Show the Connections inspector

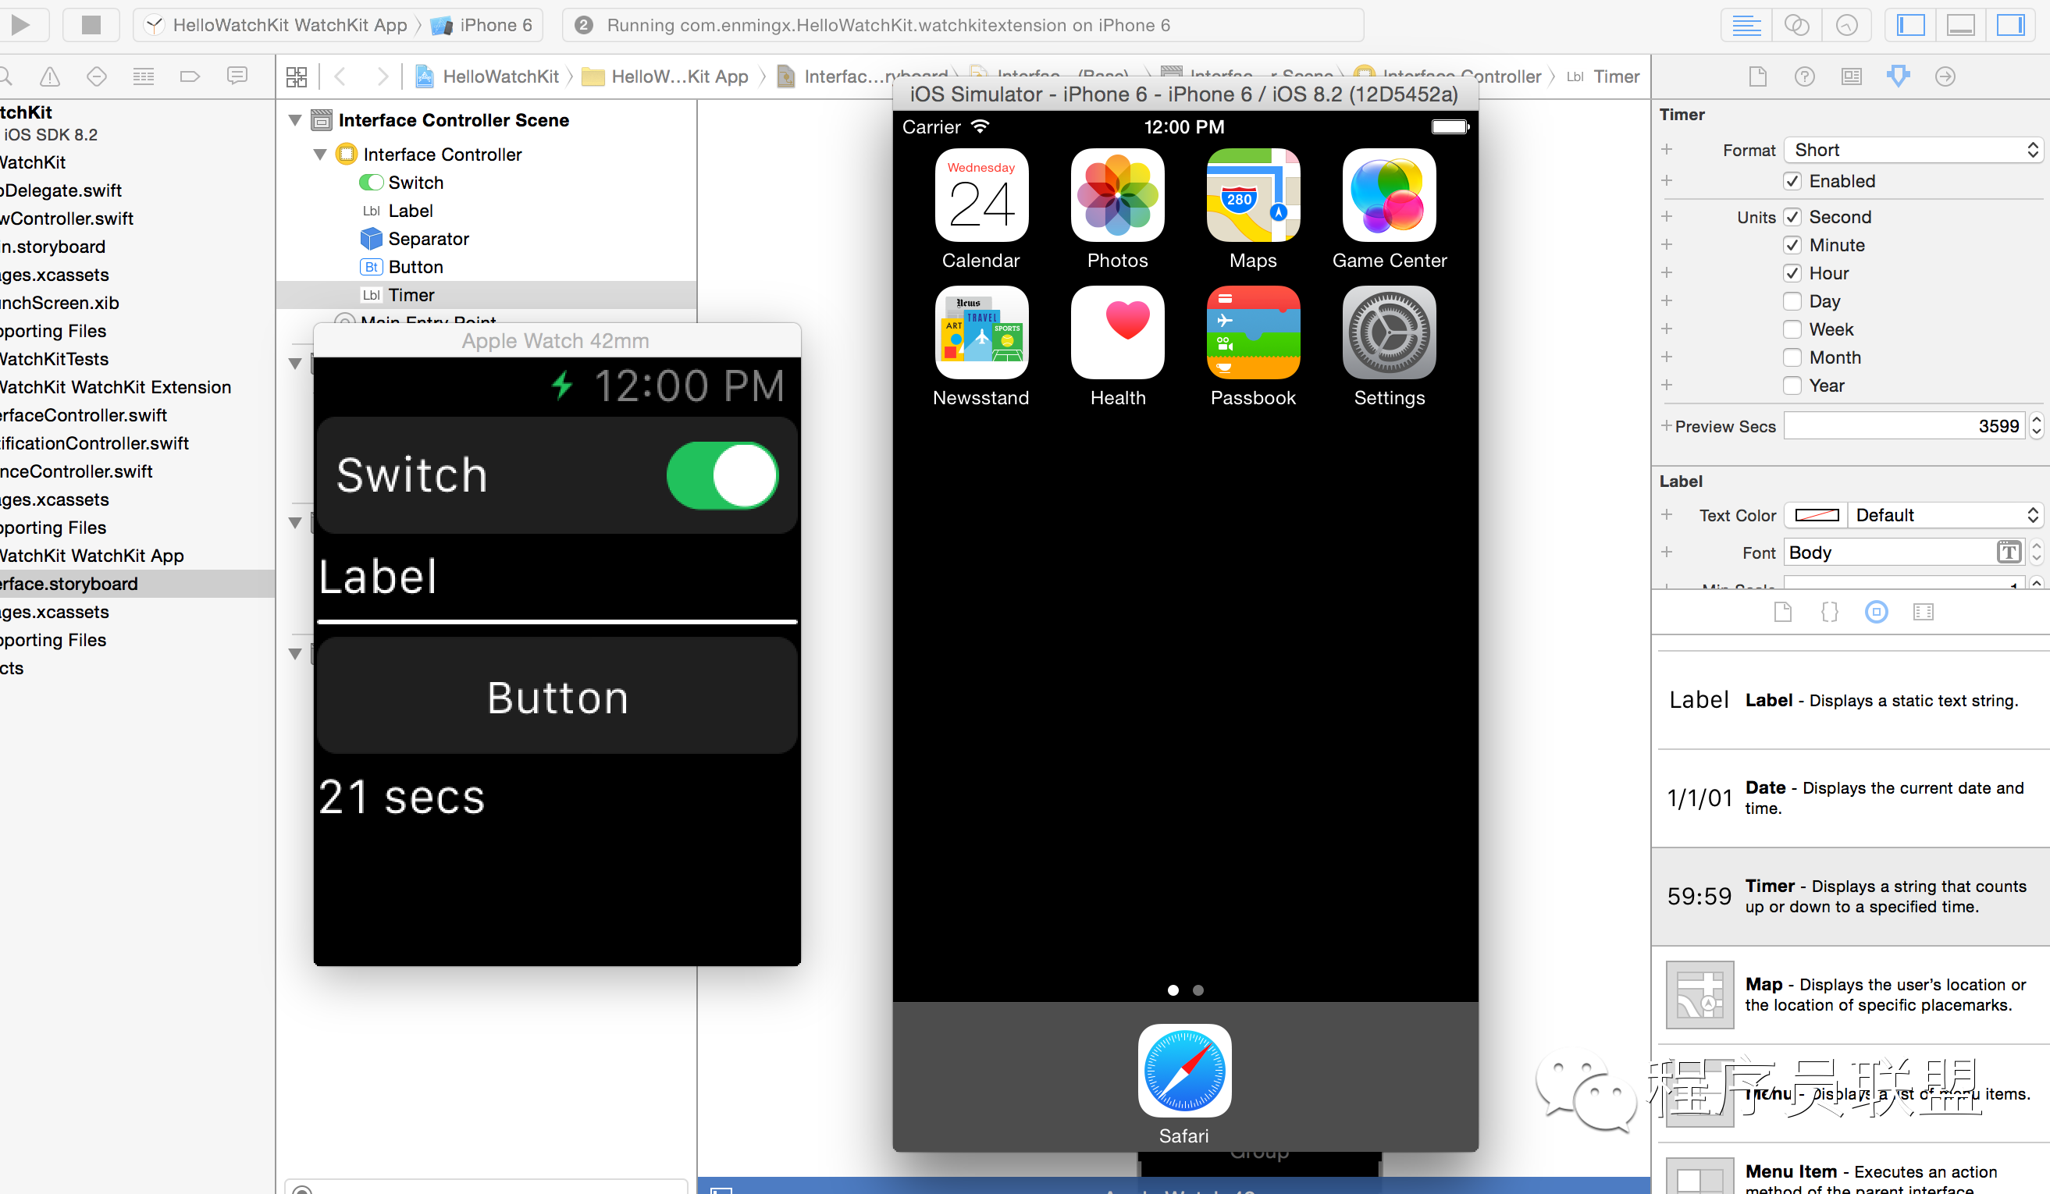pyautogui.click(x=1945, y=76)
